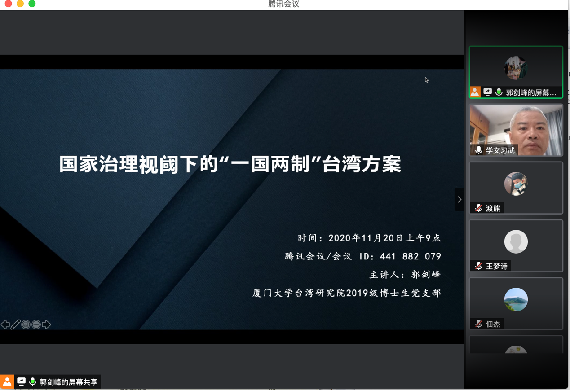The height and width of the screenshot is (390, 570).
Task: Collapse the participant sidebar with chevron arrow
Action: click(459, 200)
